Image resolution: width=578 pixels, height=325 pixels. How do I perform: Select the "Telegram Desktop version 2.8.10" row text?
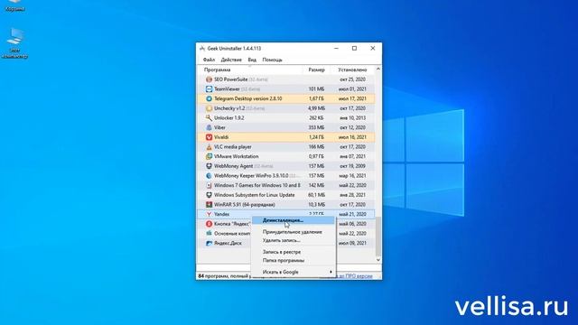coord(248,98)
